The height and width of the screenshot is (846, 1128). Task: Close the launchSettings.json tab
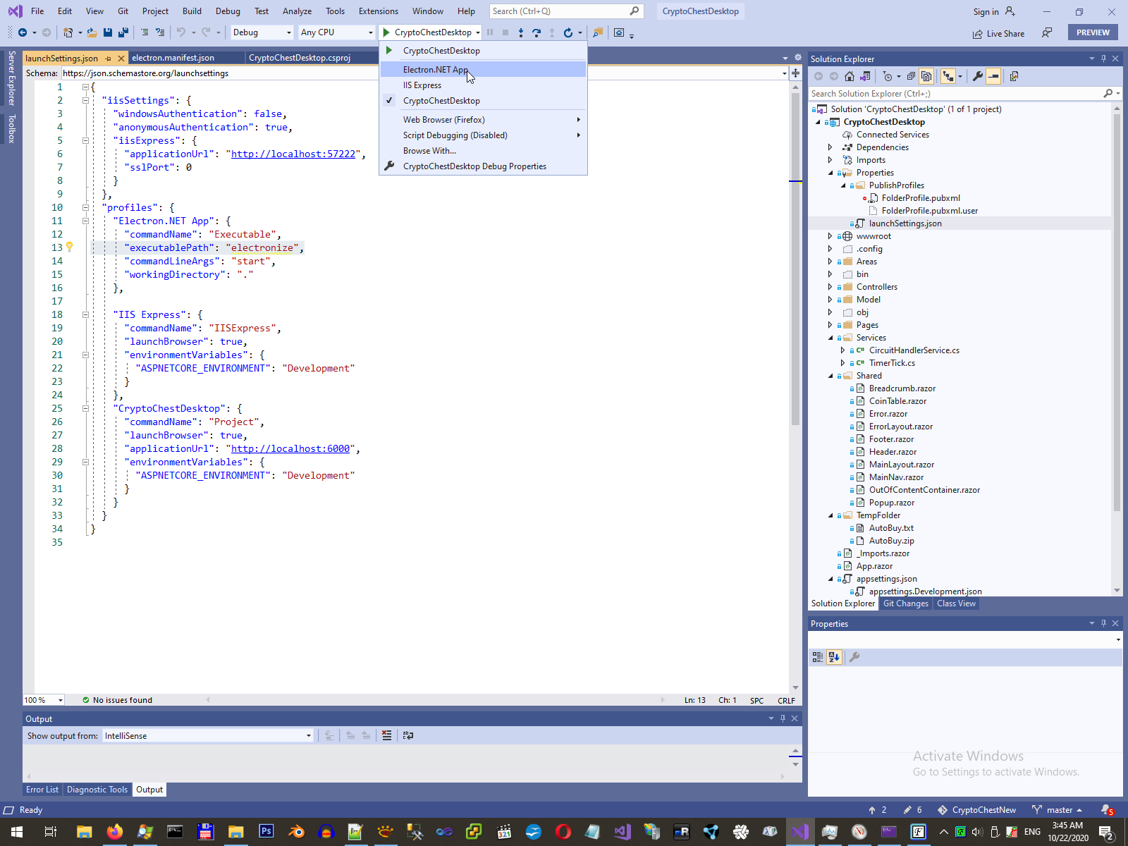[x=121, y=59]
